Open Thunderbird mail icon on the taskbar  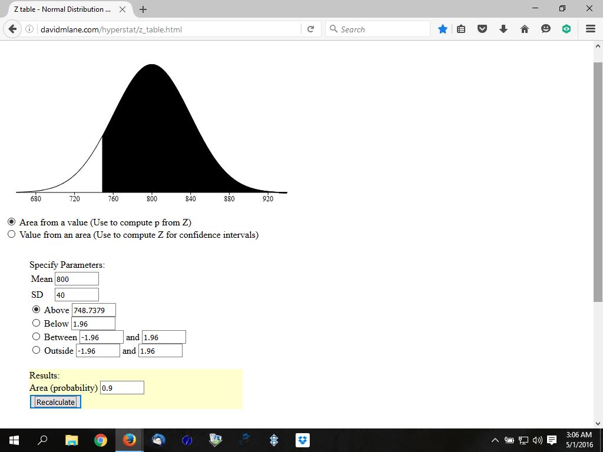pyautogui.click(x=158, y=440)
